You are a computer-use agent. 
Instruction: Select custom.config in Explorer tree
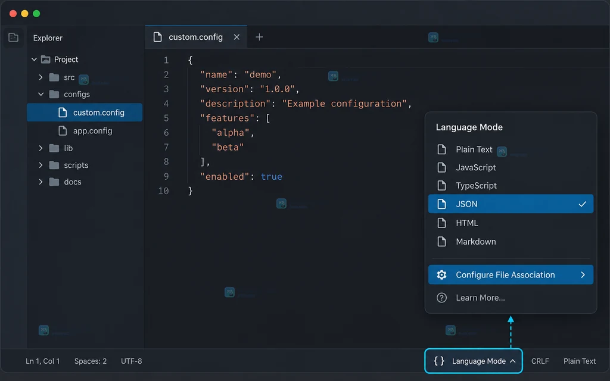[x=85, y=113]
